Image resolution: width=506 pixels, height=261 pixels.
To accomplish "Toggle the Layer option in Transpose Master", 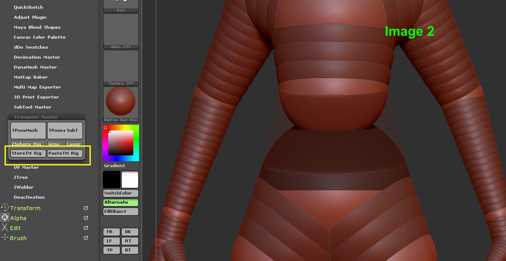I will coord(74,144).
